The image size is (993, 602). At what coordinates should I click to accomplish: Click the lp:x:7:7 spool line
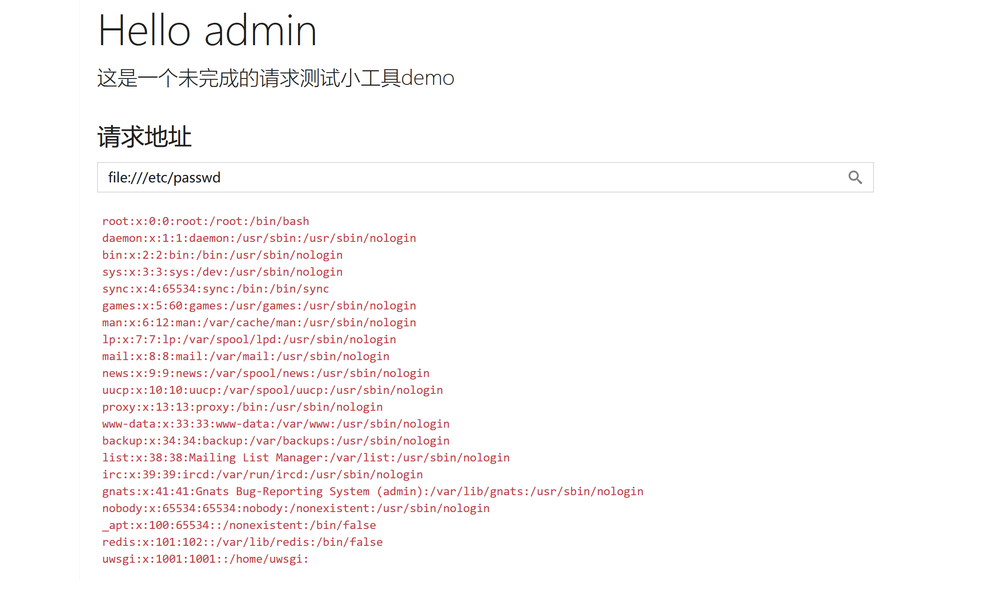249,339
